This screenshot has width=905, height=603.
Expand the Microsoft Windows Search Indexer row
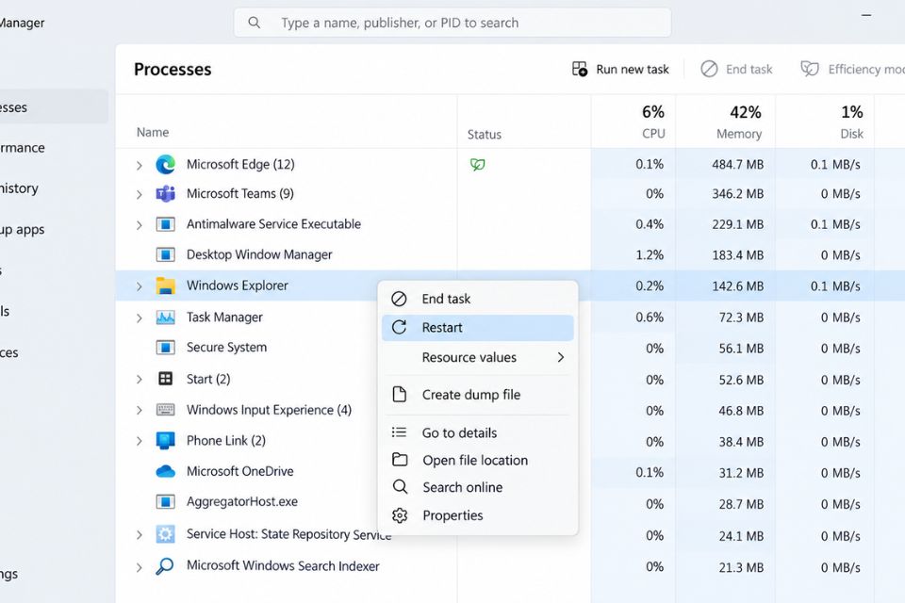click(140, 568)
